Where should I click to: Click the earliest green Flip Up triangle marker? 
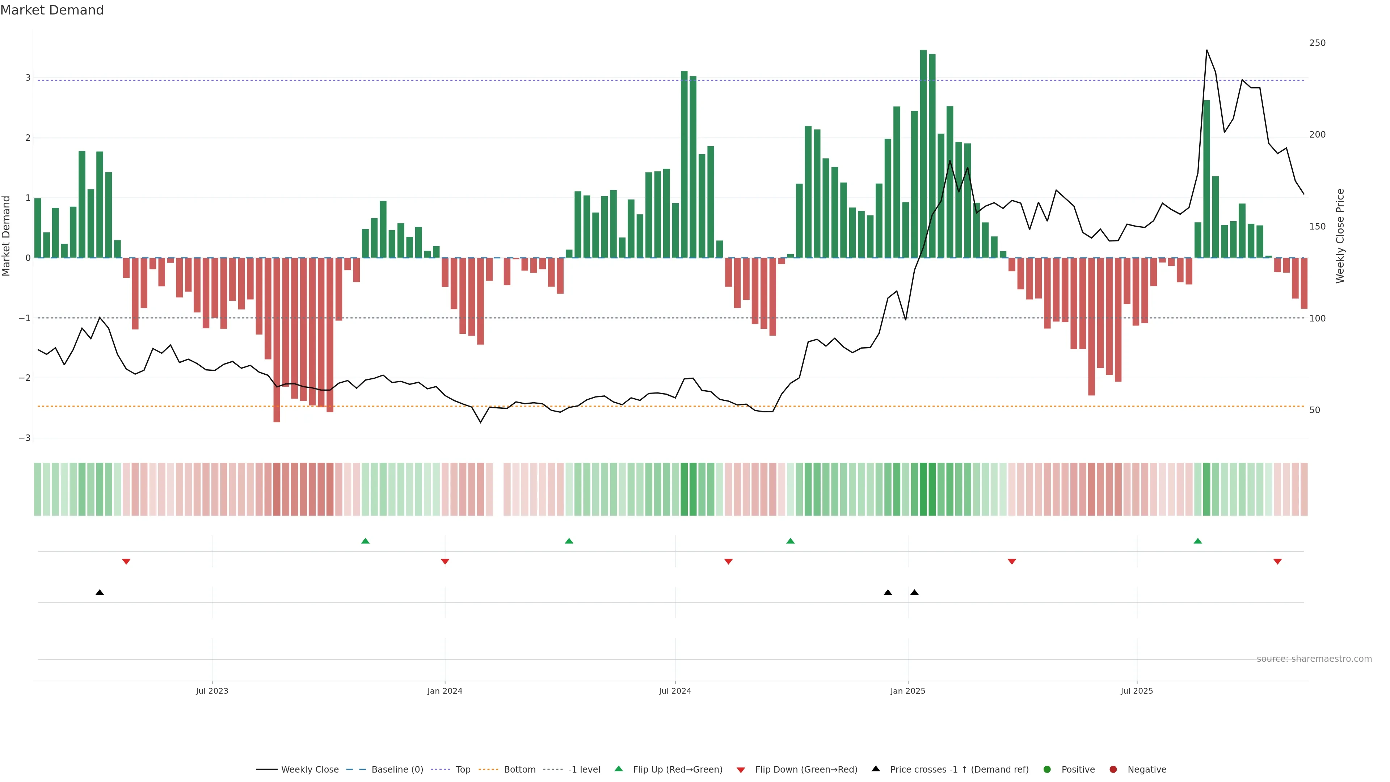pos(365,541)
